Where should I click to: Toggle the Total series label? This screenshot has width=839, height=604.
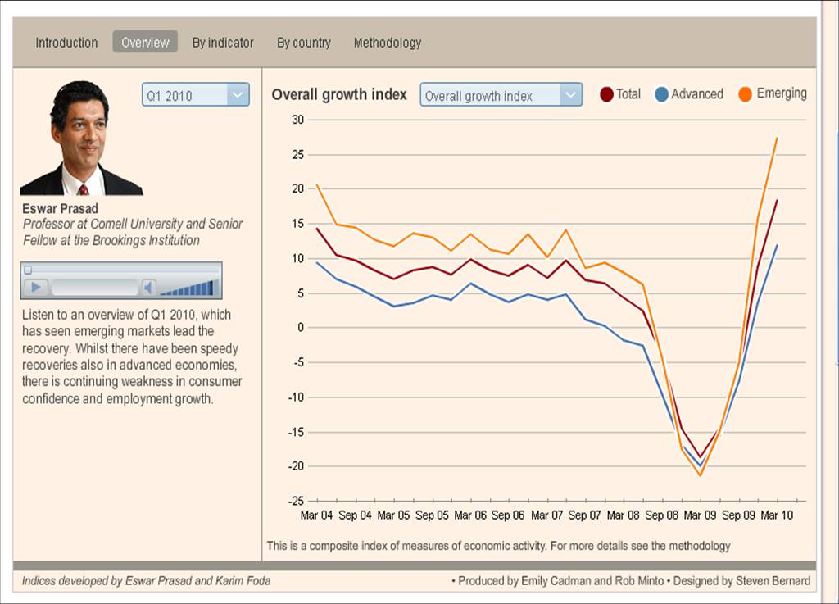pyautogui.click(x=628, y=94)
